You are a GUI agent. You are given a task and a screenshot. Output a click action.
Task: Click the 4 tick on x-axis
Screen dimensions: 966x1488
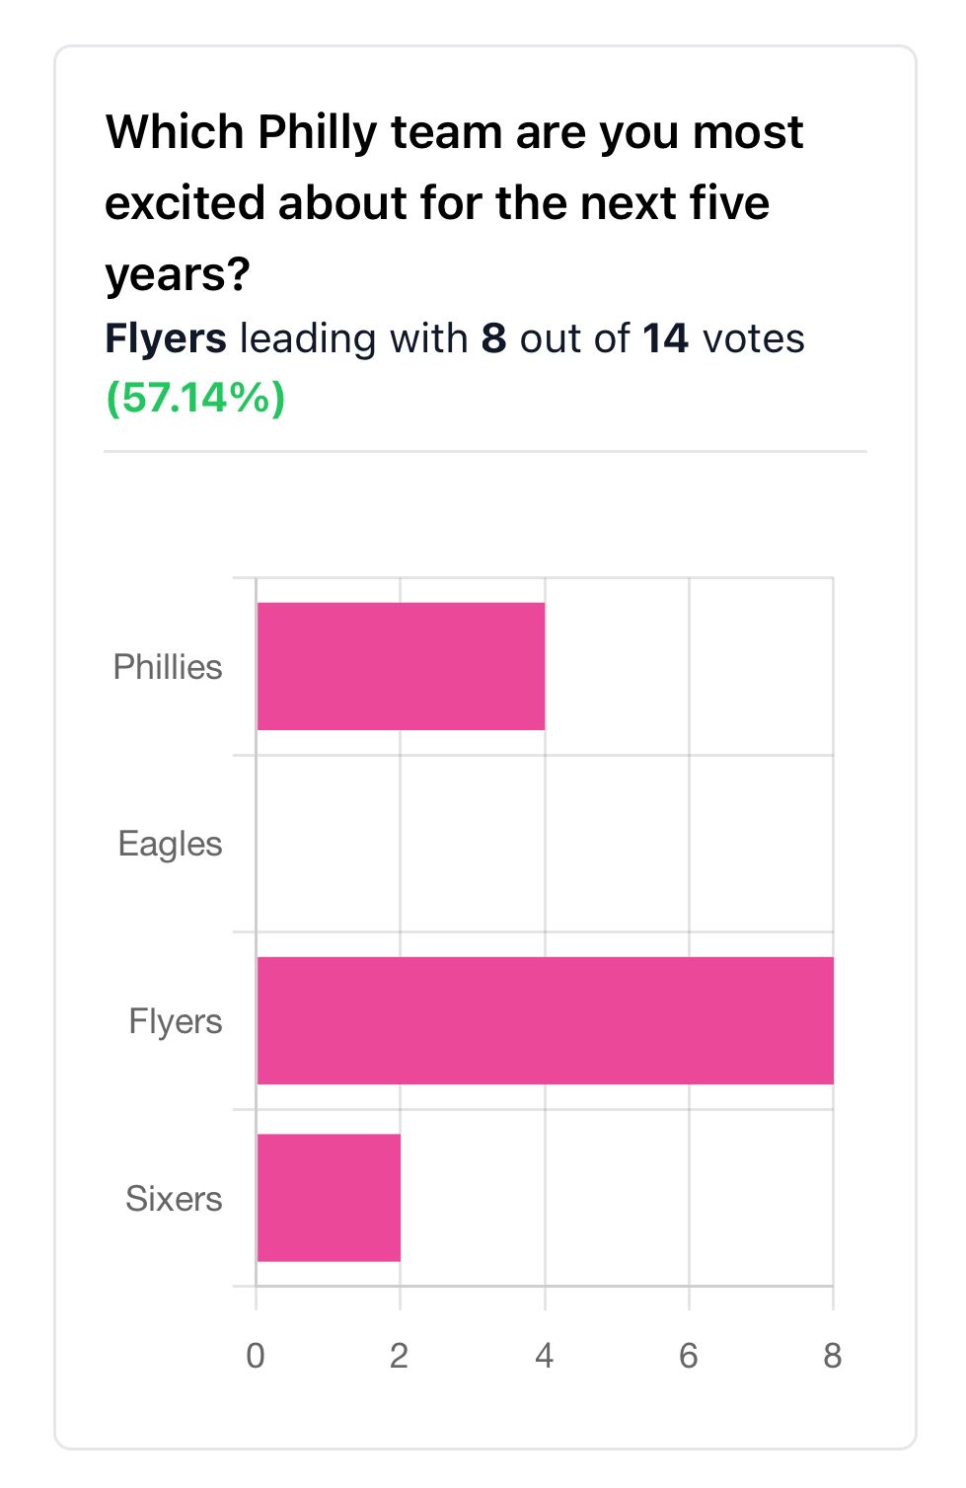click(544, 1356)
